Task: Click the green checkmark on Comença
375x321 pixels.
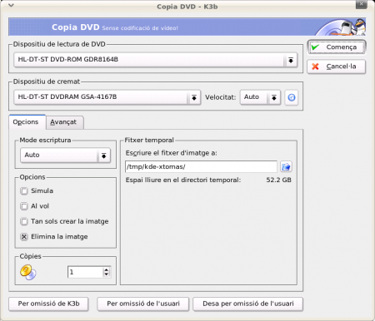Action: coord(315,47)
